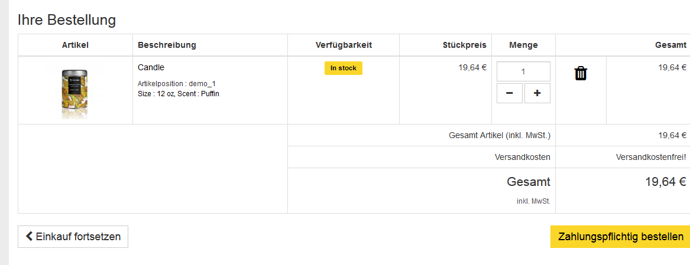Click the Stückpreis column header
This screenshot has height=265, width=690.
point(464,45)
